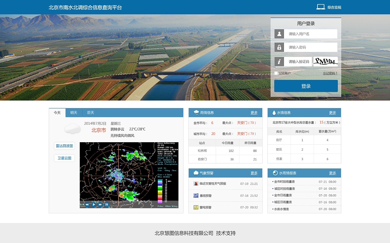Click the cloud weather icon

point(73,129)
